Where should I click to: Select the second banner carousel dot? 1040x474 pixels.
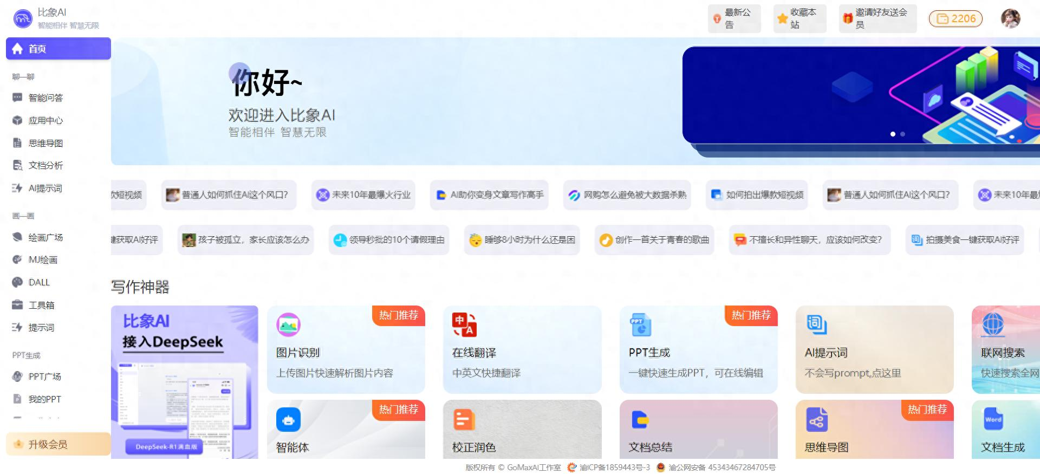pyautogui.click(x=902, y=134)
